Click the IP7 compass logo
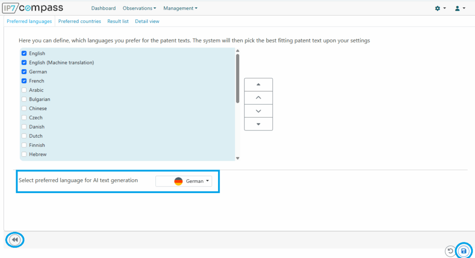 tap(33, 8)
